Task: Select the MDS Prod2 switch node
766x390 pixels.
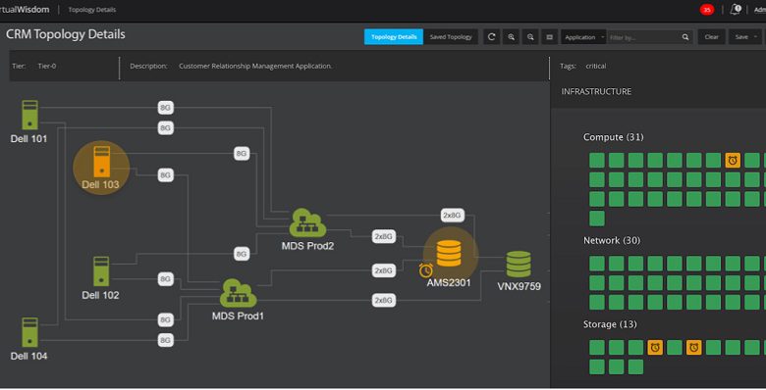Action: point(307,222)
